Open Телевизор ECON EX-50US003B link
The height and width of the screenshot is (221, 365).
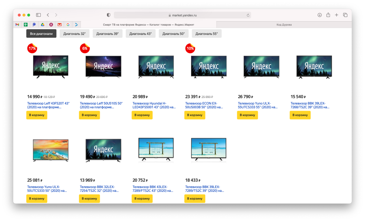tap(204, 105)
